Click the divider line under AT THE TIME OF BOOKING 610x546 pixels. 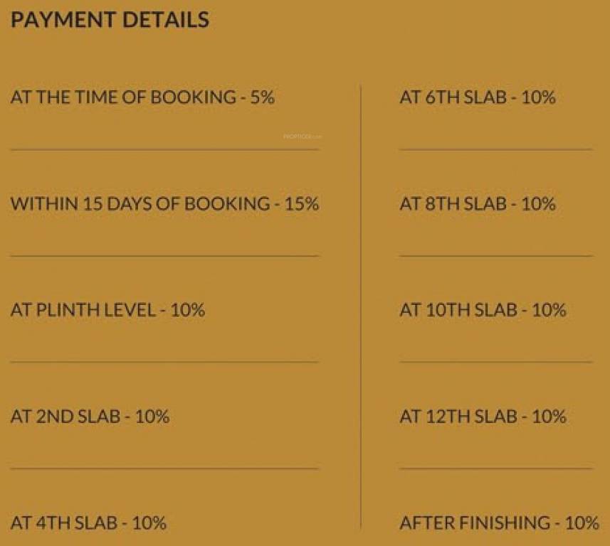(164, 150)
